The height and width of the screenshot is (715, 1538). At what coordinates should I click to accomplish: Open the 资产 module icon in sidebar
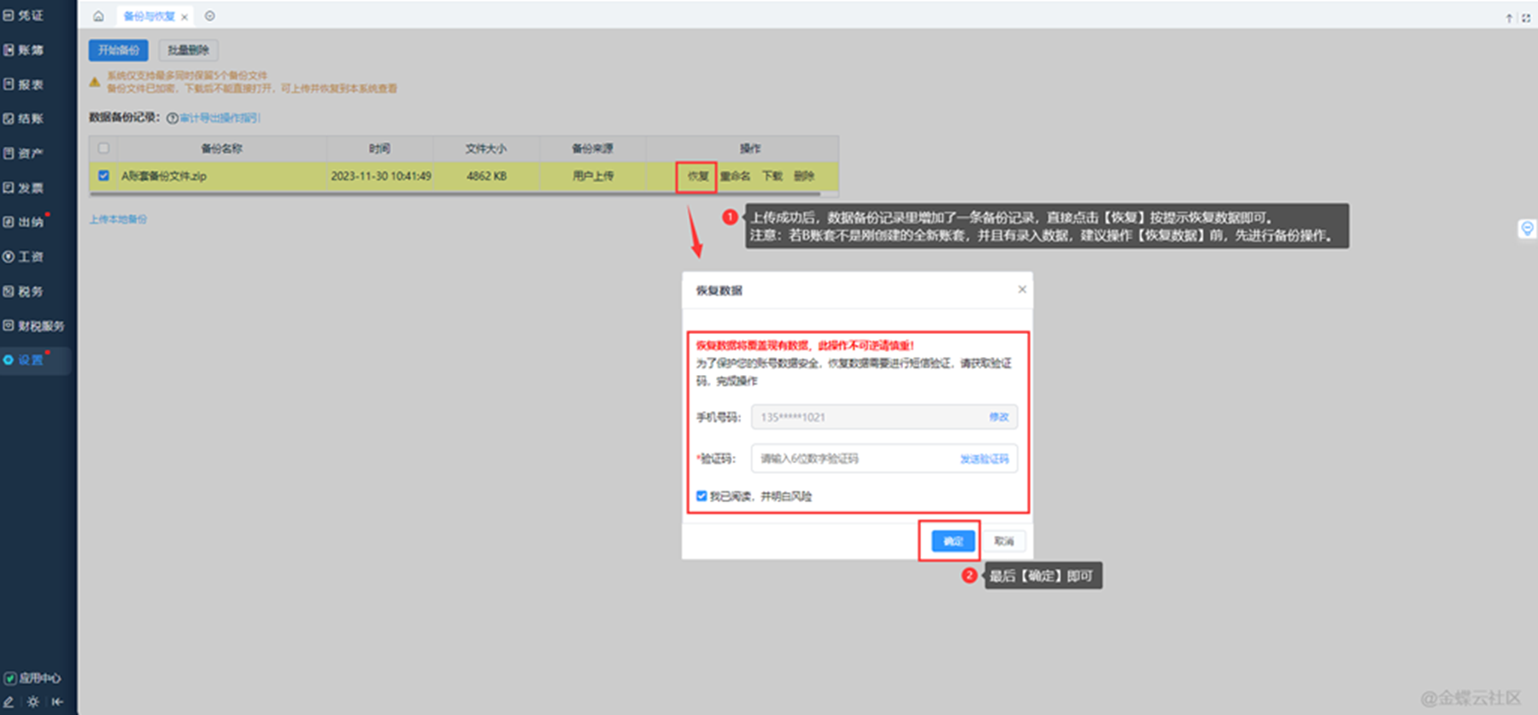point(9,153)
